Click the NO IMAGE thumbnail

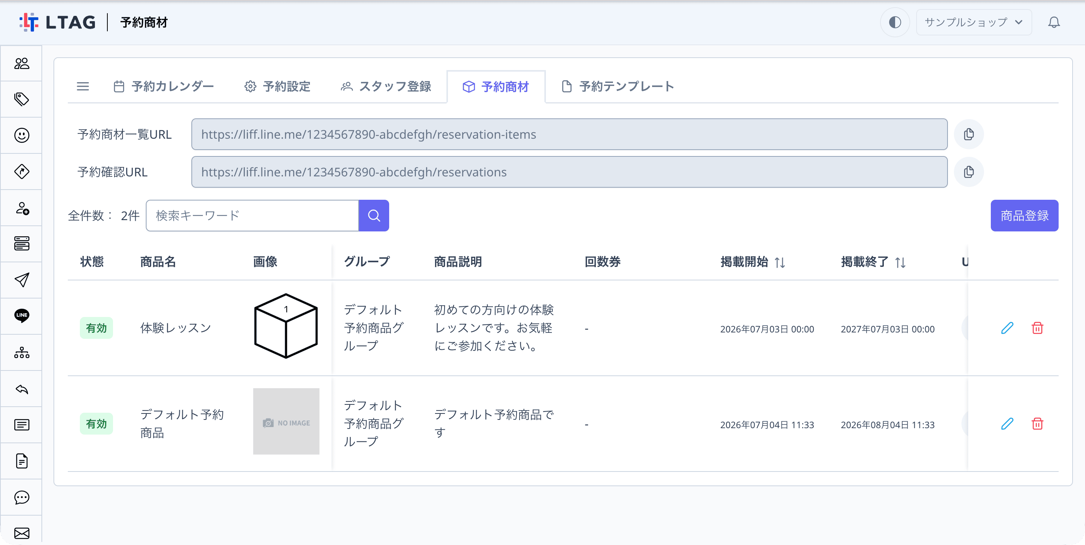[286, 421]
